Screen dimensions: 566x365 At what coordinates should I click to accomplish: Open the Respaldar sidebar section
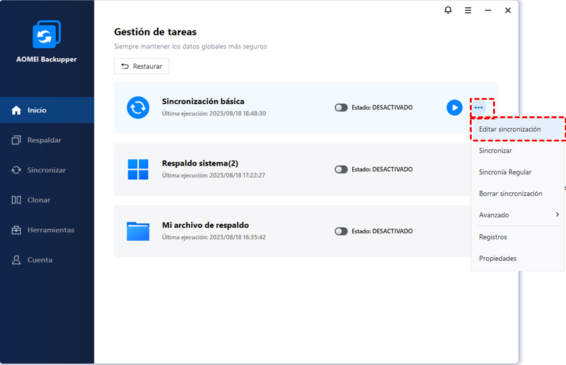tap(44, 140)
